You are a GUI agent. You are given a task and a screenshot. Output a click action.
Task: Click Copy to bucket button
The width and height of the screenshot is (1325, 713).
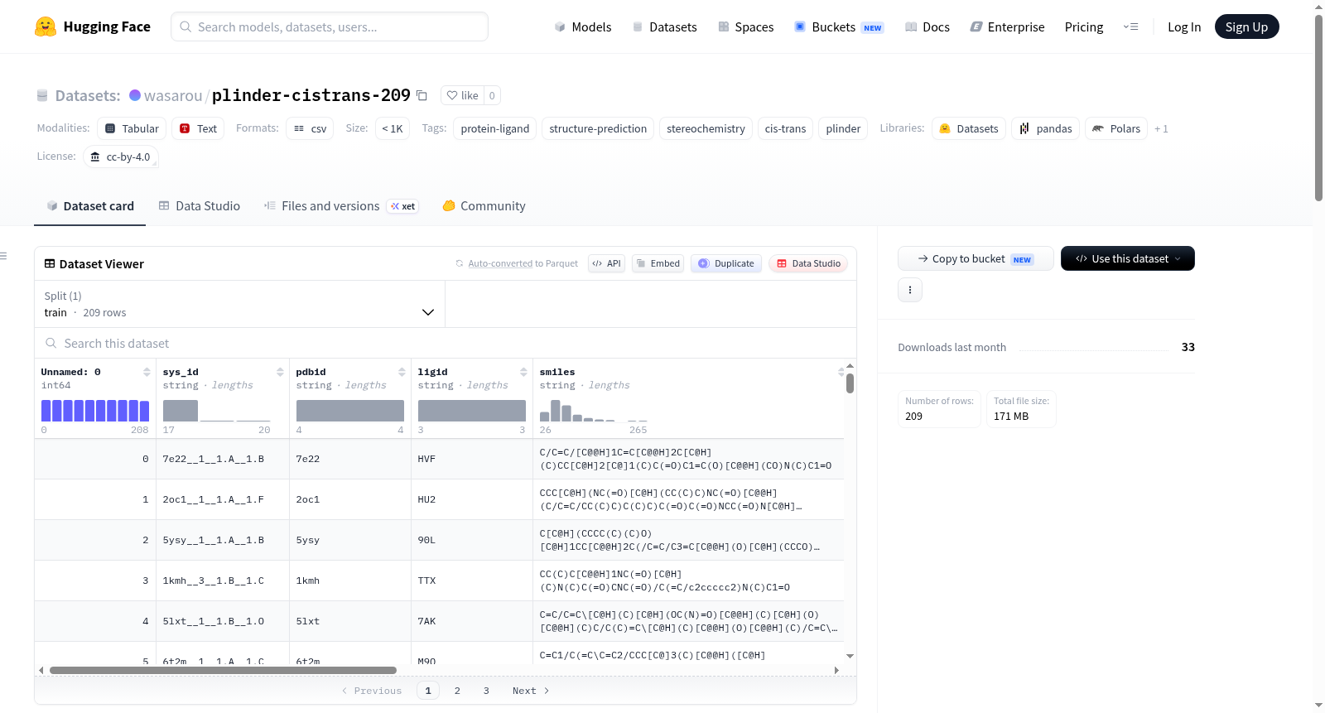click(976, 258)
